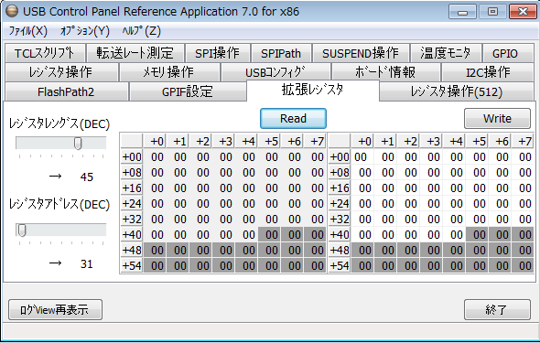
Task: Open the ボード情報 tab
Action: [386, 72]
